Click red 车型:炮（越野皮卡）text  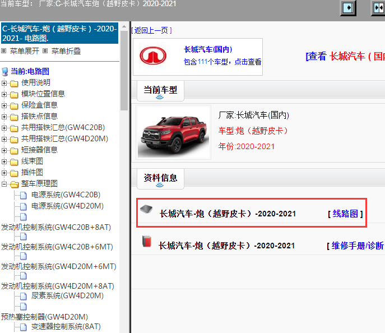tap(253, 131)
